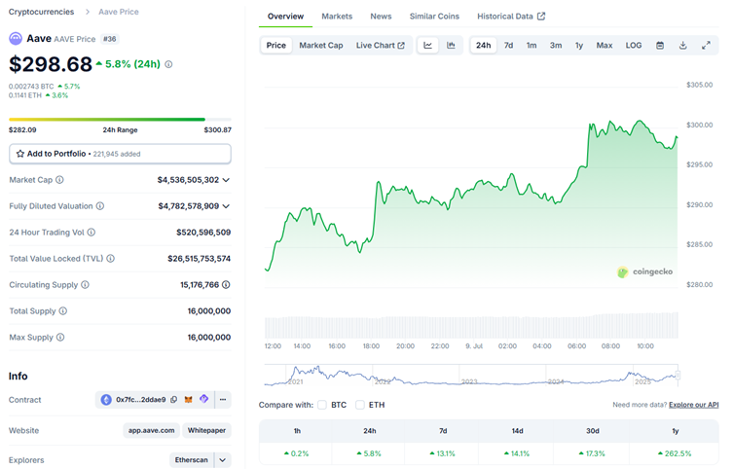The image size is (733, 469).
Task: Follow the Explore our API link
Action: tap(694, 405)
